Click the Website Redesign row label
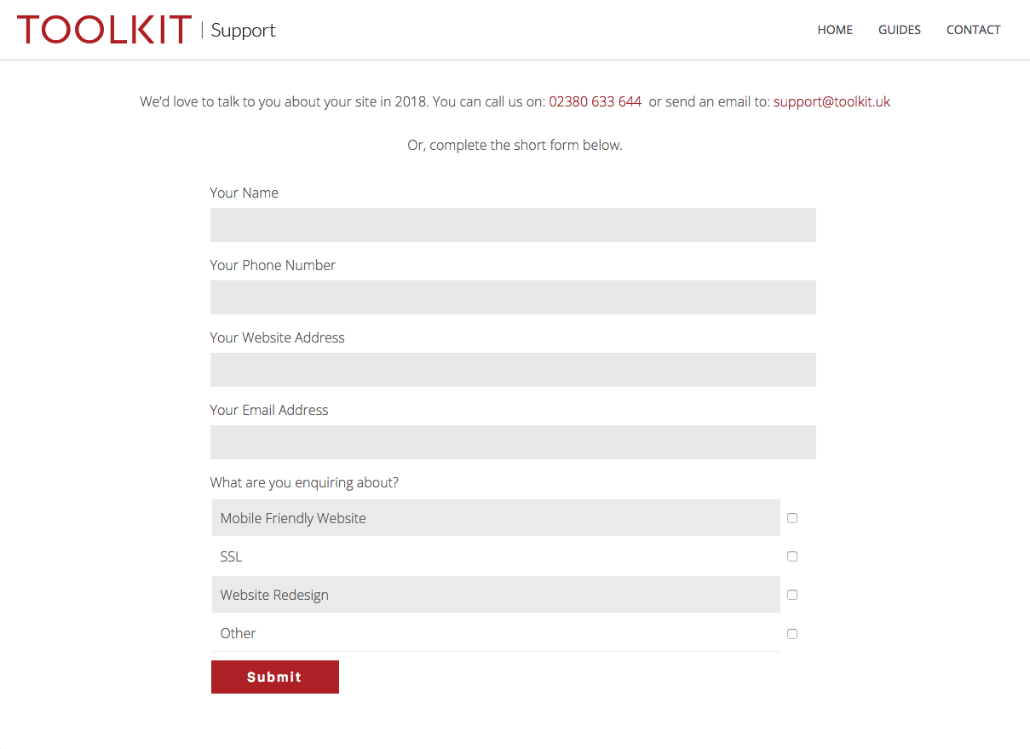Screen dimensions: 1030x749 click(274, 595)
